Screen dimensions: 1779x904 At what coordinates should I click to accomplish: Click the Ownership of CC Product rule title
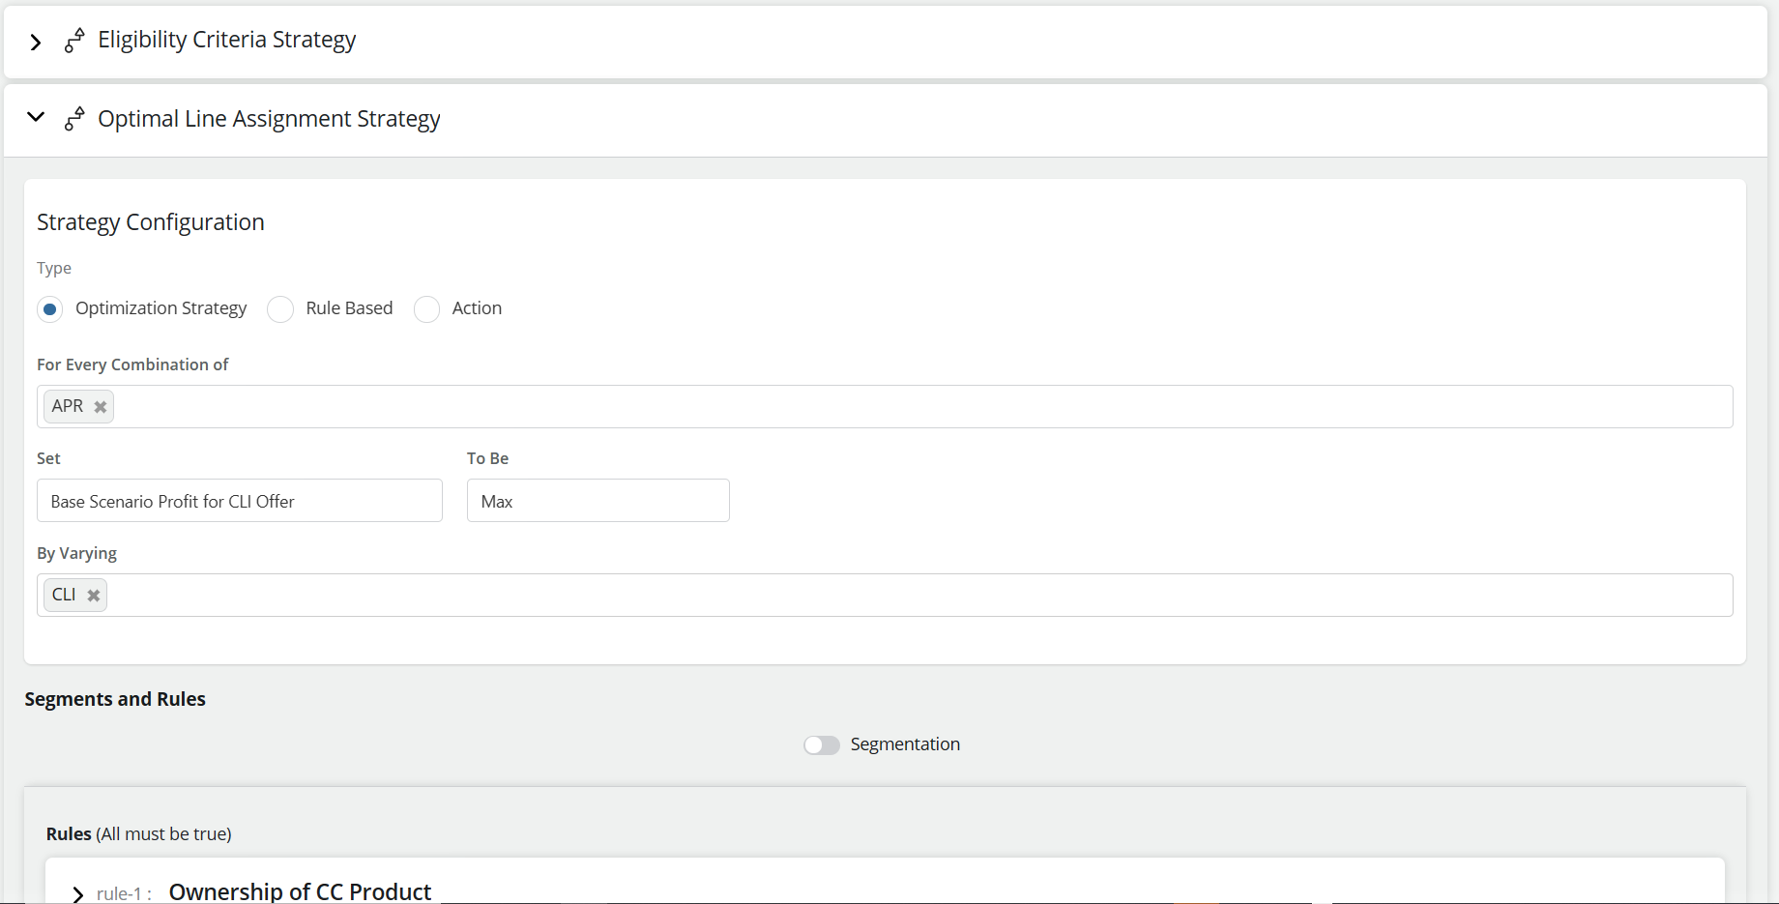coord(300,891)
